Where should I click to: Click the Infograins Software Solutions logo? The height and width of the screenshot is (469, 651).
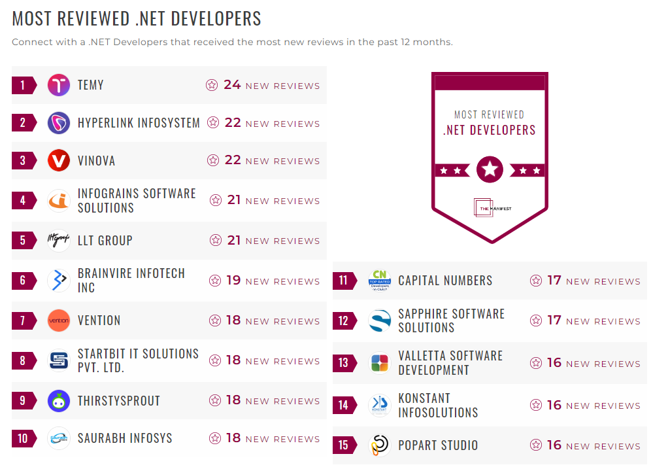[x=59, y=201]
